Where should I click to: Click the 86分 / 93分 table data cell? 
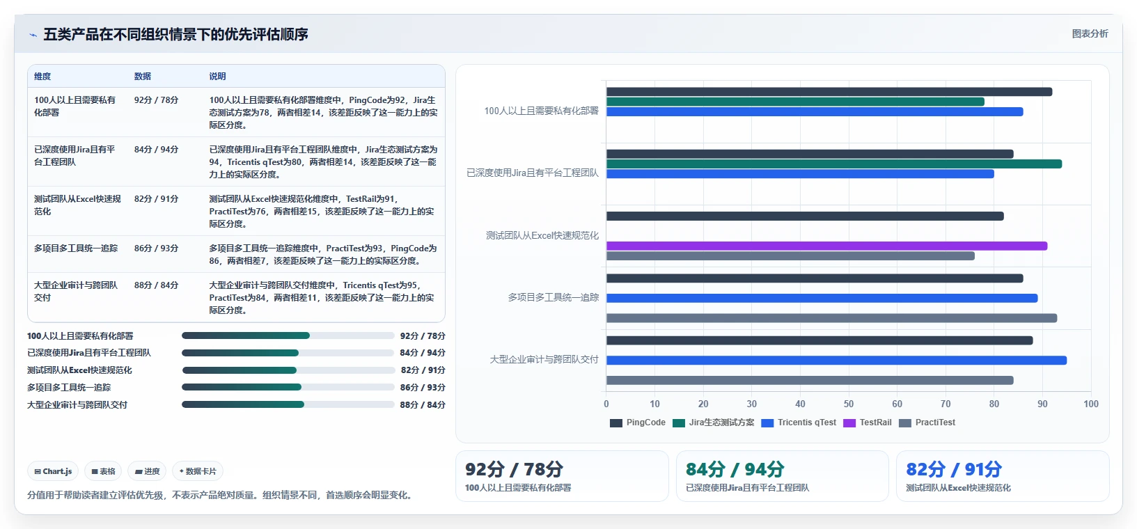[x=156, y=248]
